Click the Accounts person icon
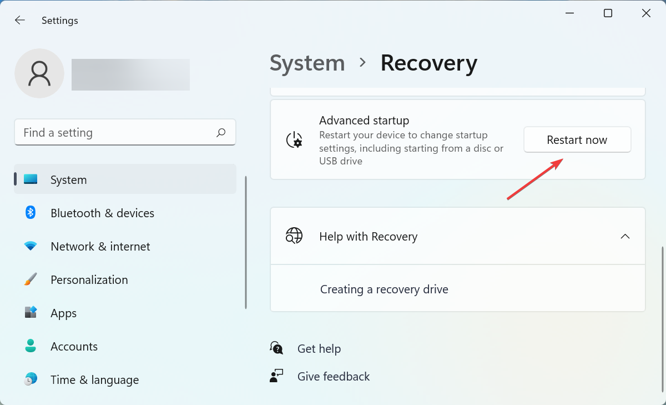This screenshot has width=666, height=405. tap(31, 346)
